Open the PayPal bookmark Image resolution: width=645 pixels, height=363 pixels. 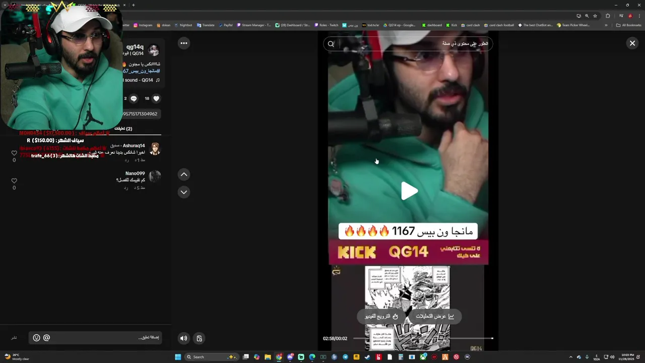click(x=226, y=25)
